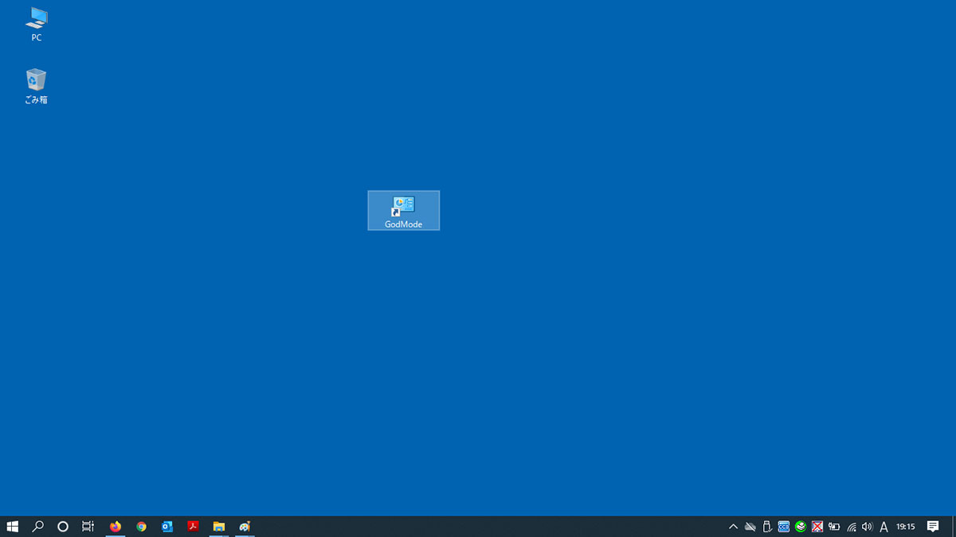Switch to Firefox in taskbar

(116, 527)
